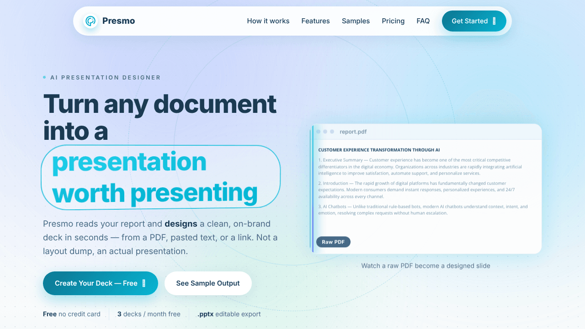This screenshot has width=585, height=329.
Task: Click Create Your Deck — Free button
Action: coord(101,283)
